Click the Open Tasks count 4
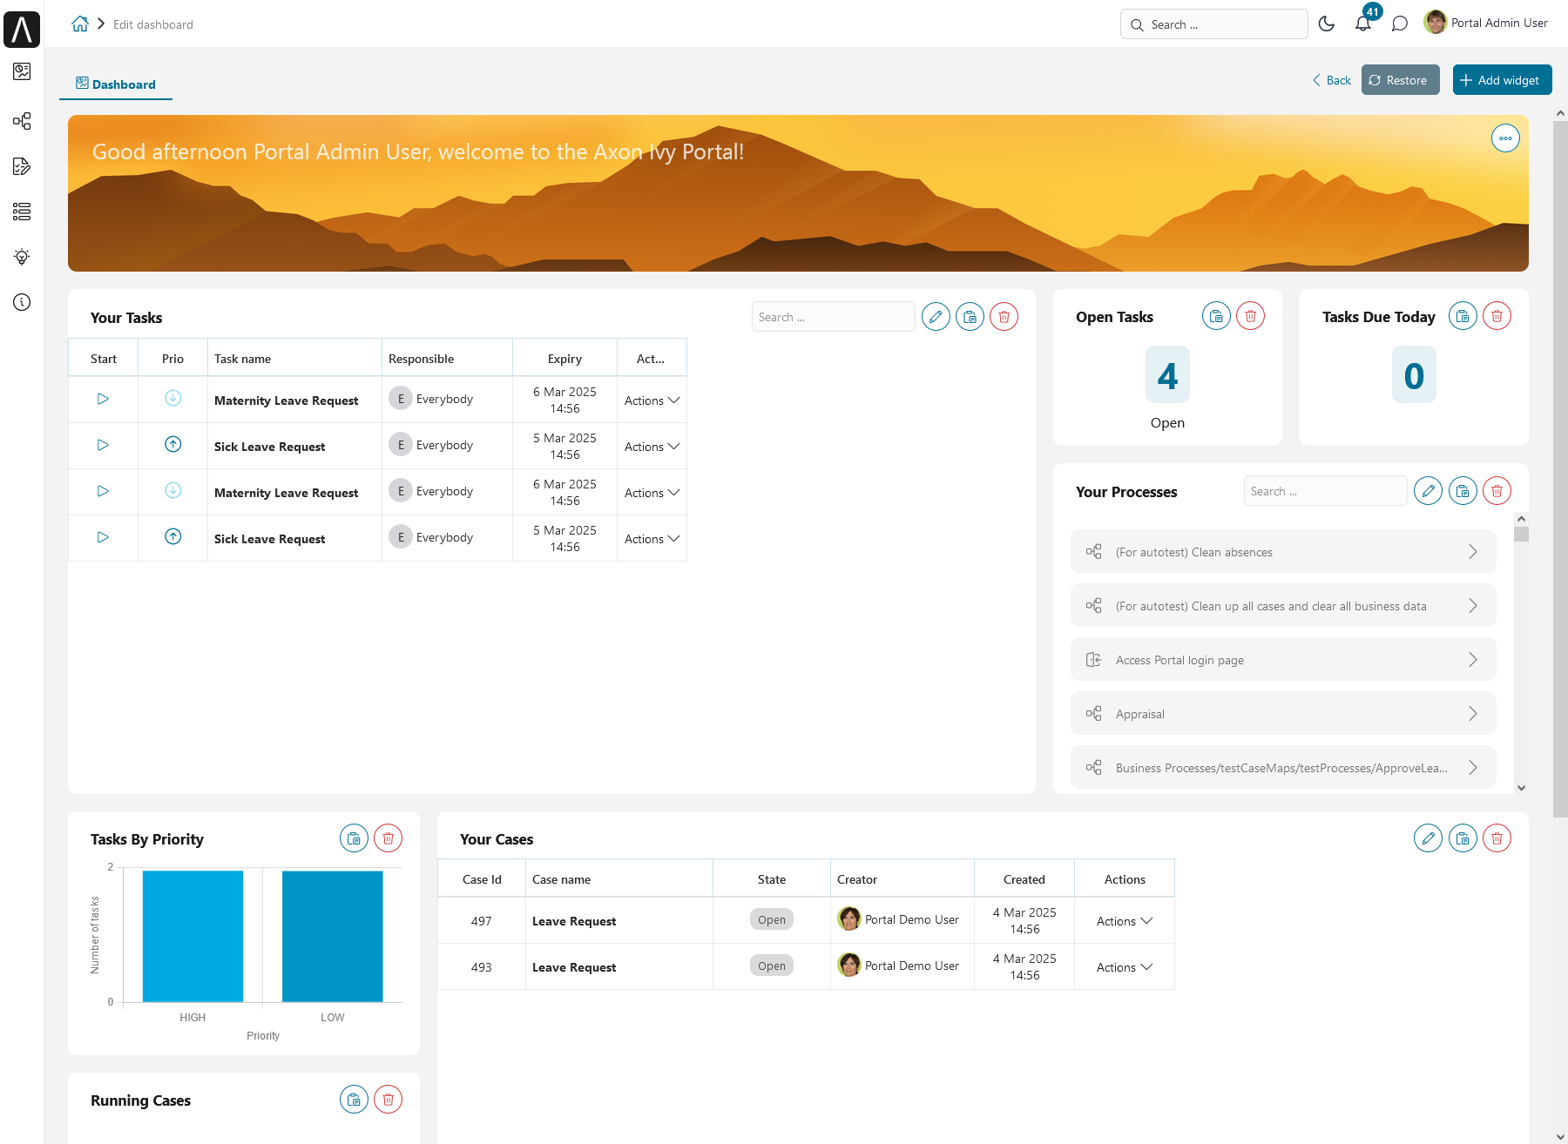This screenshot has height=1144, width=1568. click(1167, 375)
